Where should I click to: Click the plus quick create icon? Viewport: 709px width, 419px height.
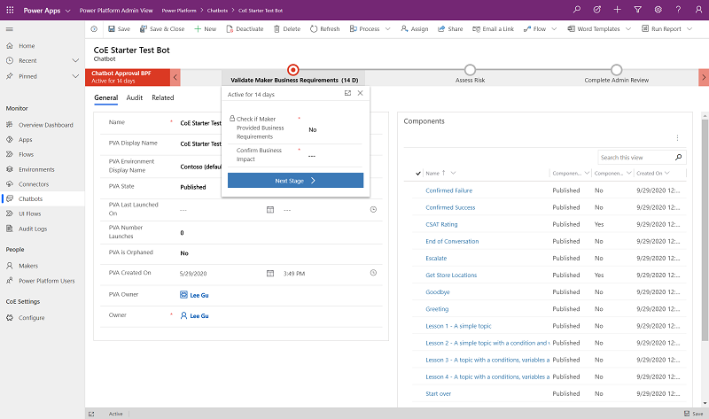coord(617,10)
